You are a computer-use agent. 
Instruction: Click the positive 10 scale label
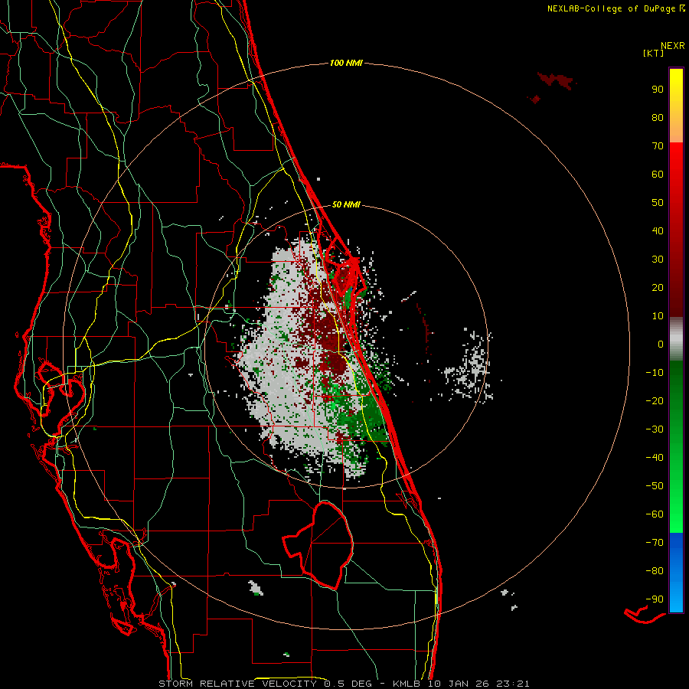coord(658,316)
